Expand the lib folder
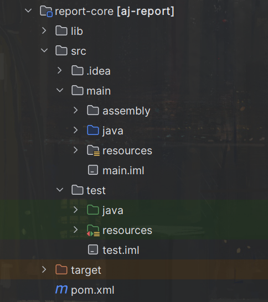268x302 pixels. pos(44,30)
